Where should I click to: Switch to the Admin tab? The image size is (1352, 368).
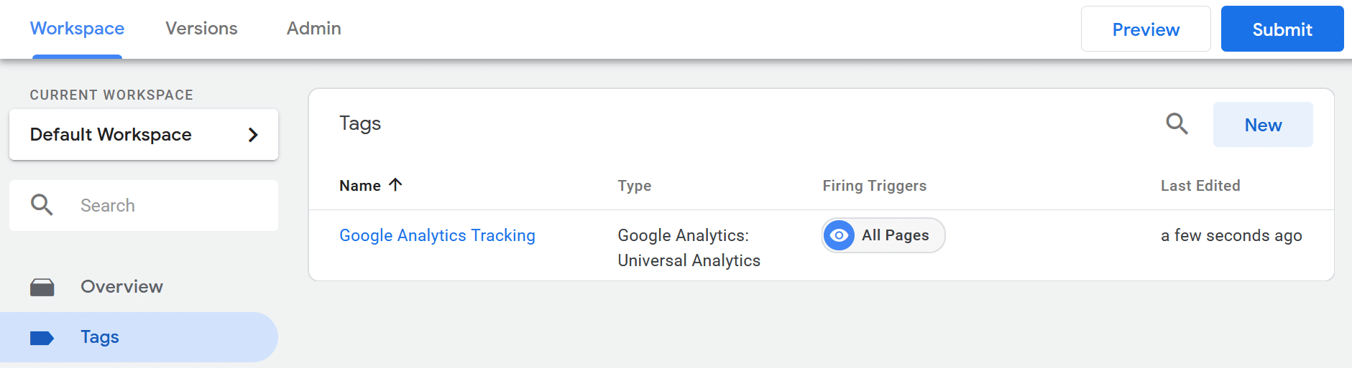pyautogui.click(x=314, y=29)
